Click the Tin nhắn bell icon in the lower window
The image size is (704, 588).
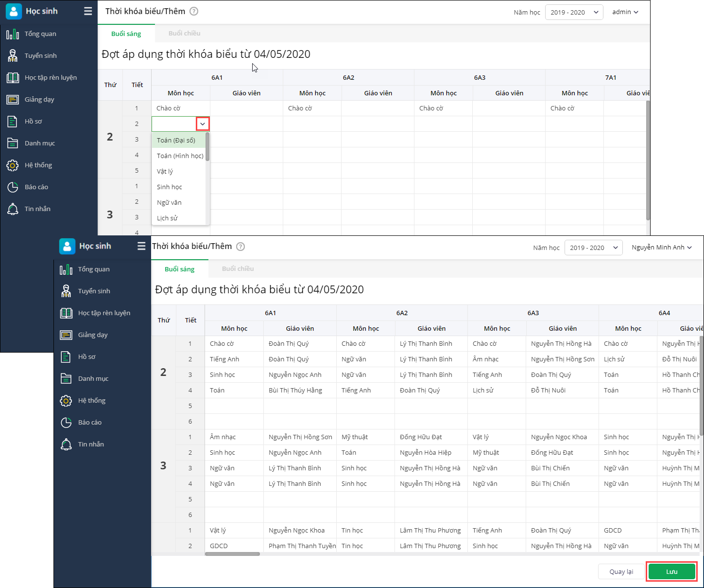[66, 445]
